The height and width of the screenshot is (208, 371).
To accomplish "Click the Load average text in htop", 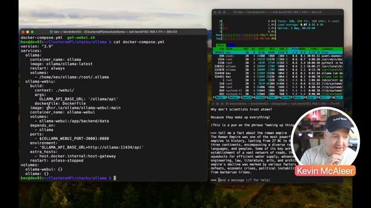I will pyautogui.click(x=300, y=24).
